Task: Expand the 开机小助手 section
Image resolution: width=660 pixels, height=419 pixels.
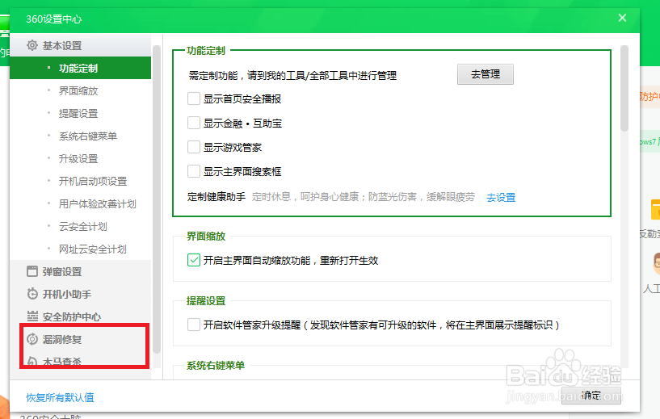Action: click(x=81, y=294)
